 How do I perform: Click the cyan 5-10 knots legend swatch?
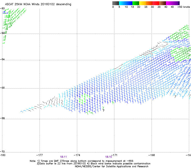pos(122,3)
